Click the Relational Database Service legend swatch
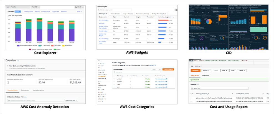The height and width of the screenshot is (114, 274). (18, 45)
